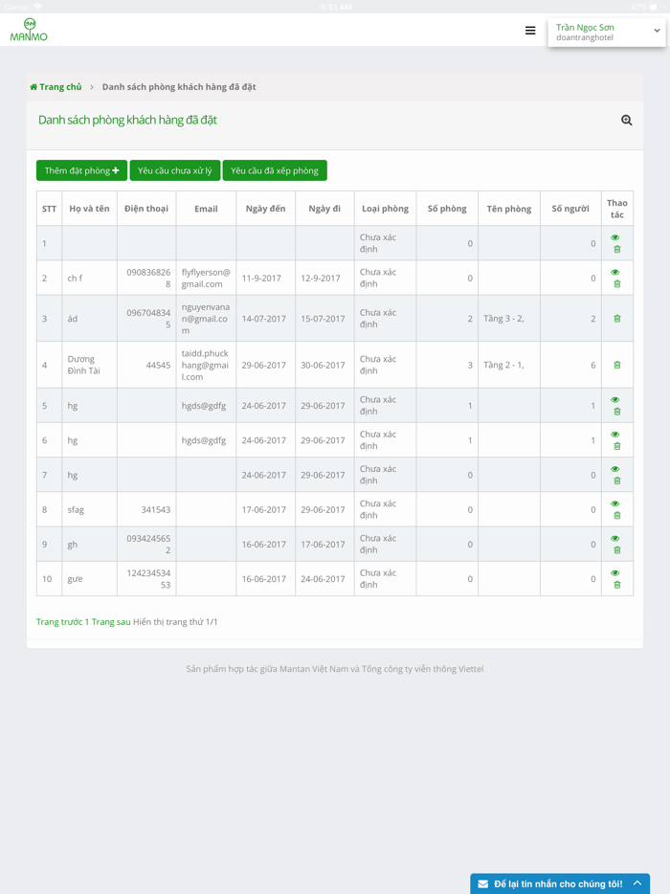Delete booking row 3 with trash icon
The width and height of the screenshot is (670, 894).
pos(617,319)
